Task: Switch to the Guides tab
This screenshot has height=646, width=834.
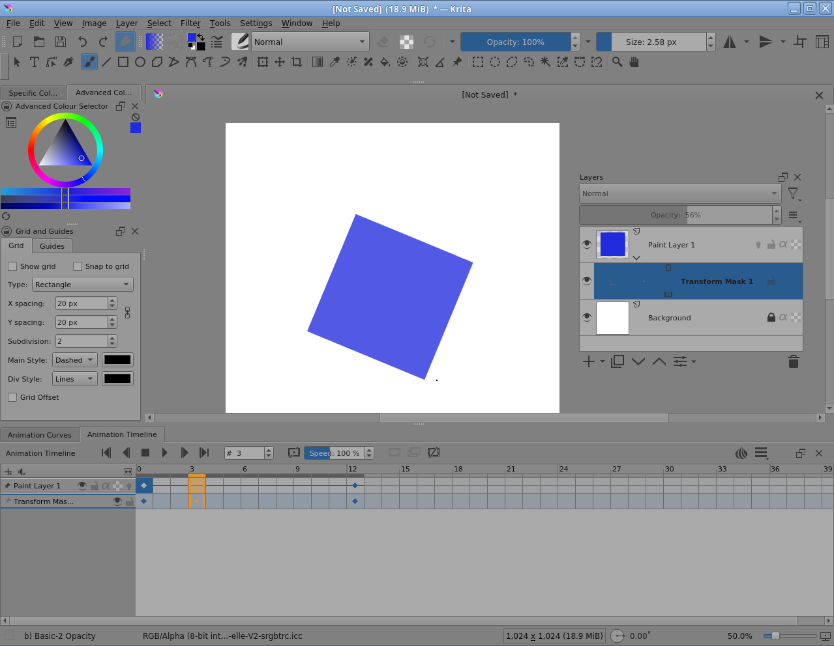Action: click(x=52, y=246)
